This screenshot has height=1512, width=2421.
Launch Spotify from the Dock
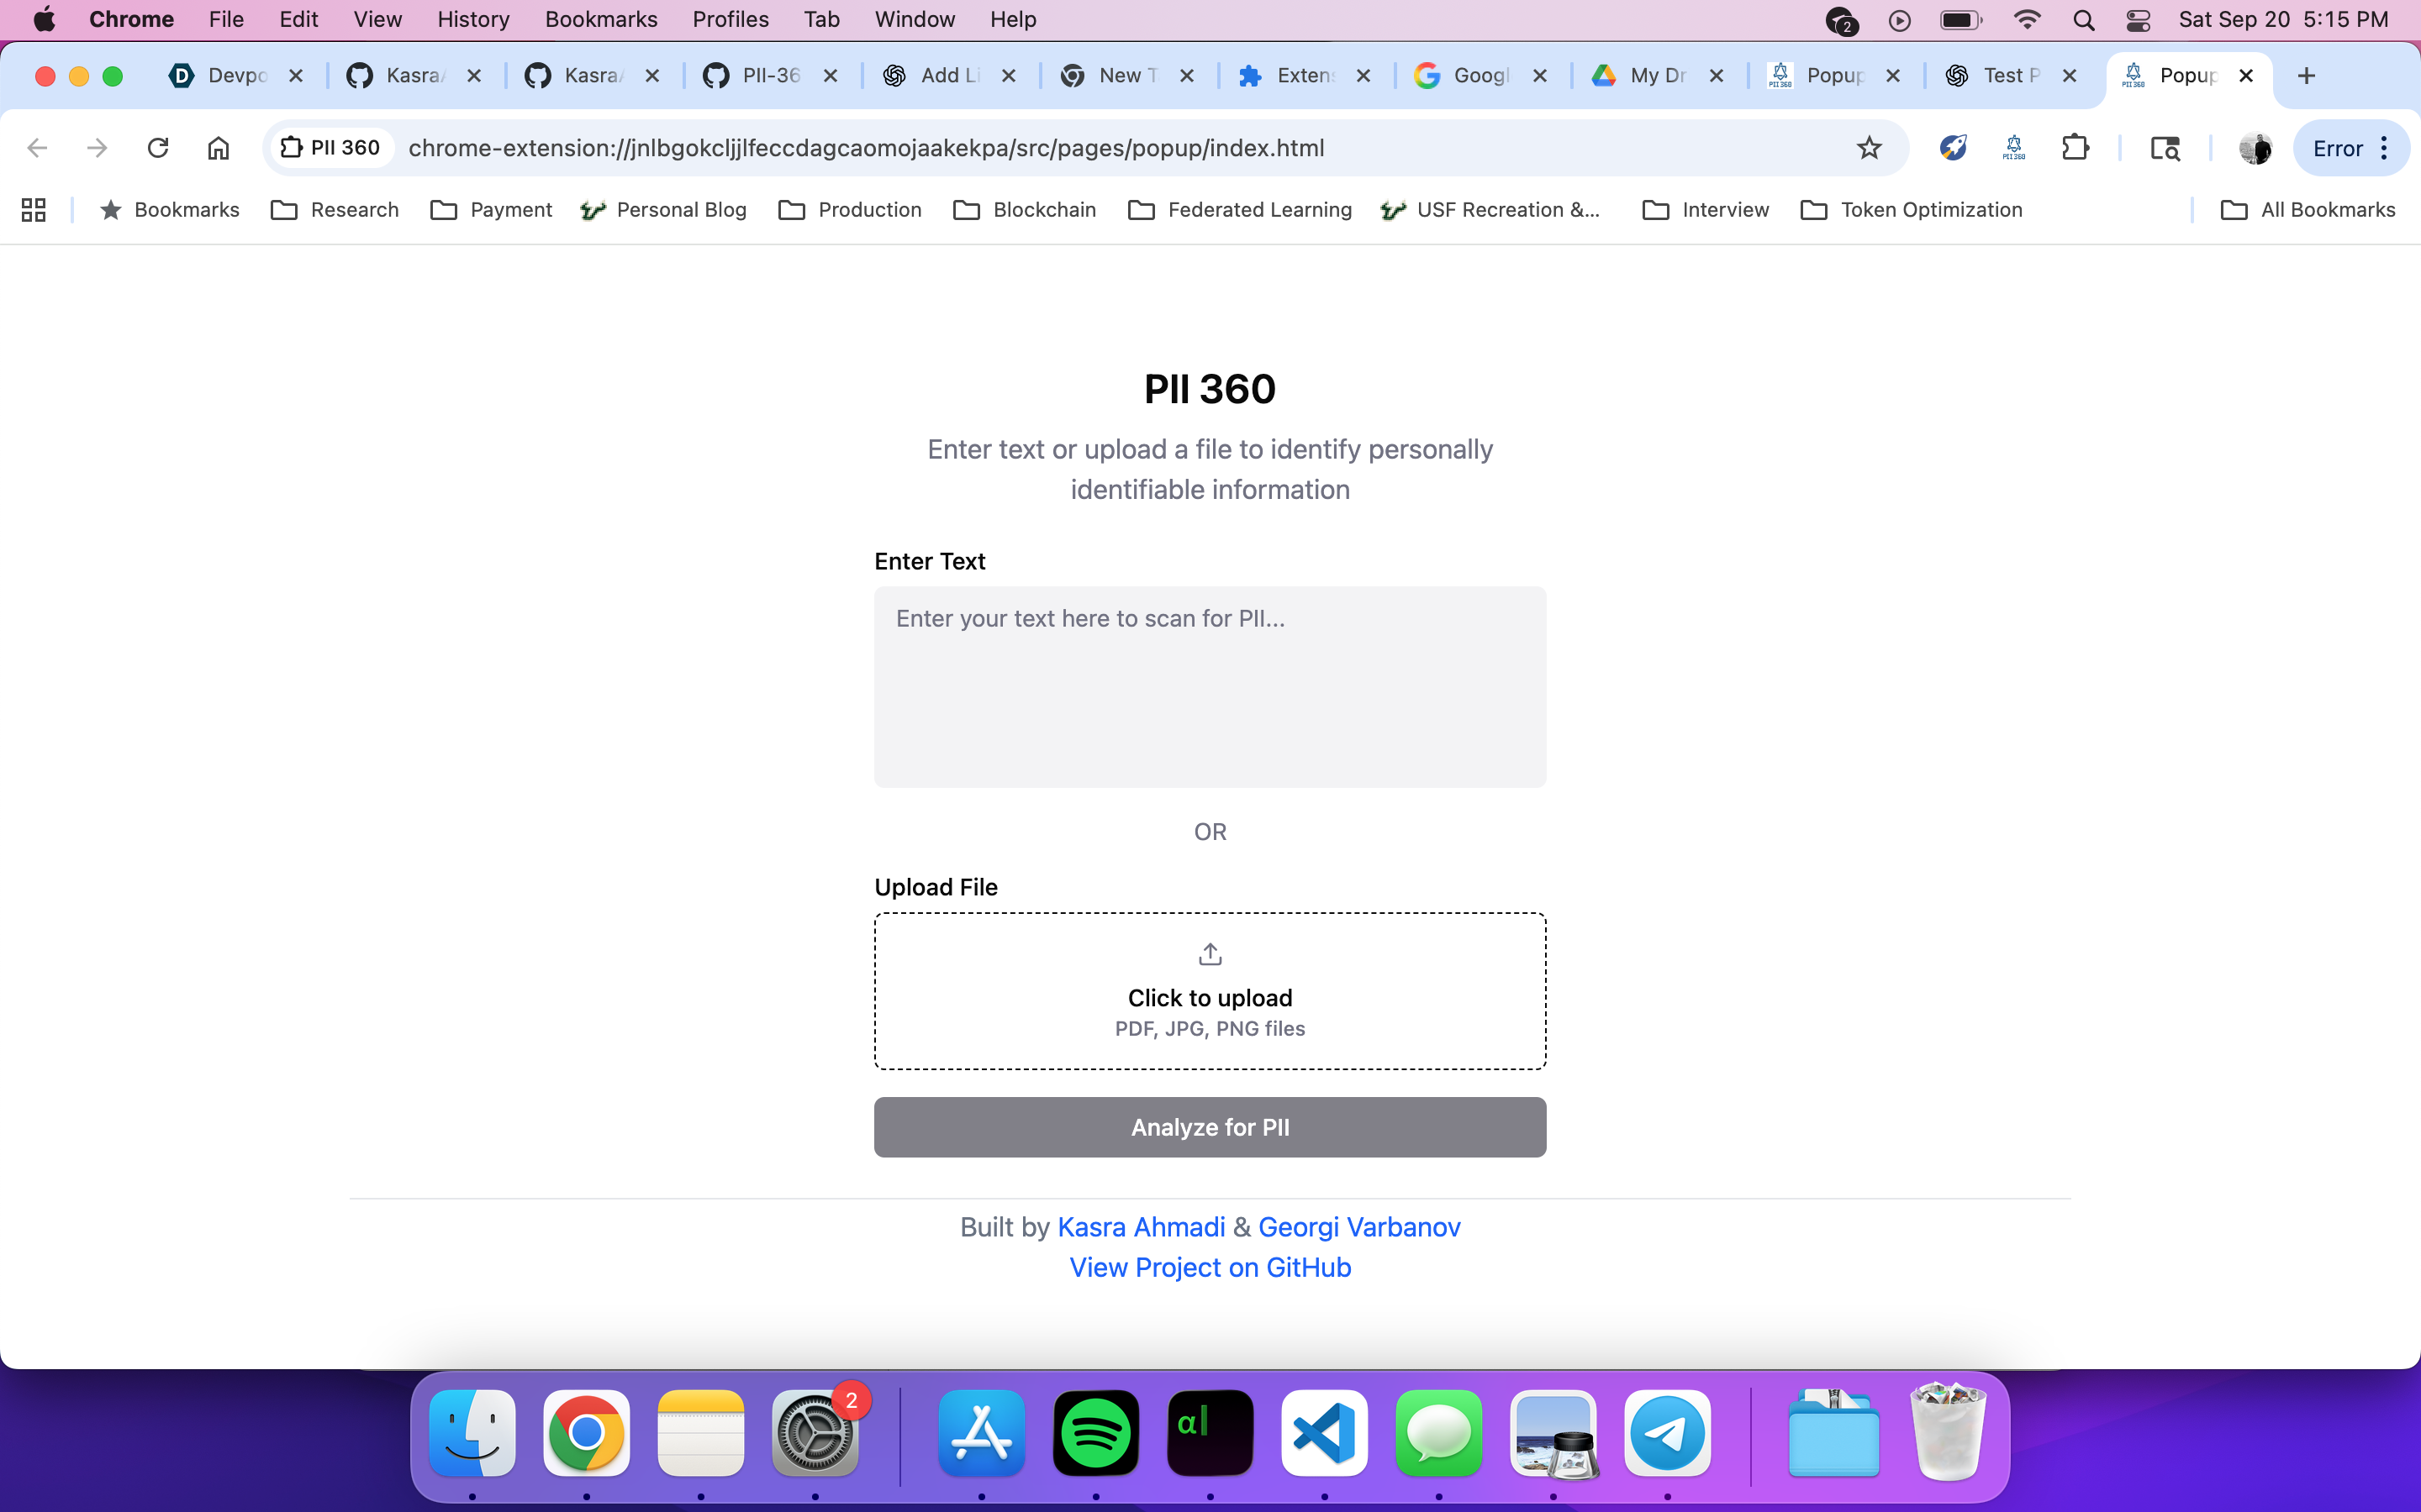tap(1095, 1433)
